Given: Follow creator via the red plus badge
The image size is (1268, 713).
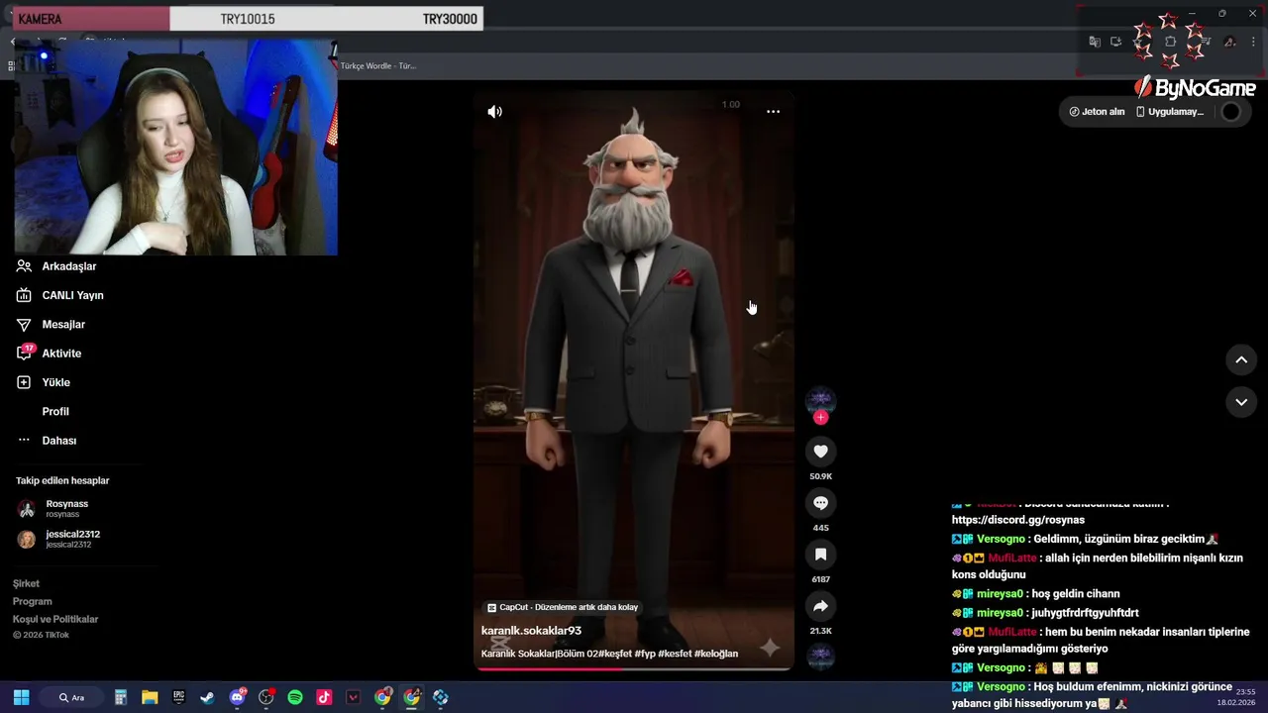Looking at the screenshot, I should 820,418.
